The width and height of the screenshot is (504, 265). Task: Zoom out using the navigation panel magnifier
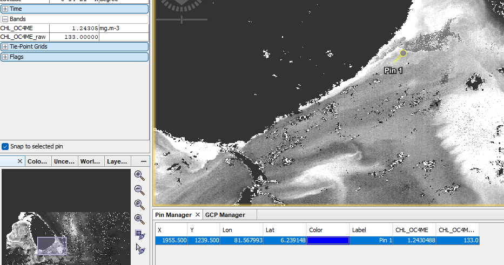coord(139,190)
